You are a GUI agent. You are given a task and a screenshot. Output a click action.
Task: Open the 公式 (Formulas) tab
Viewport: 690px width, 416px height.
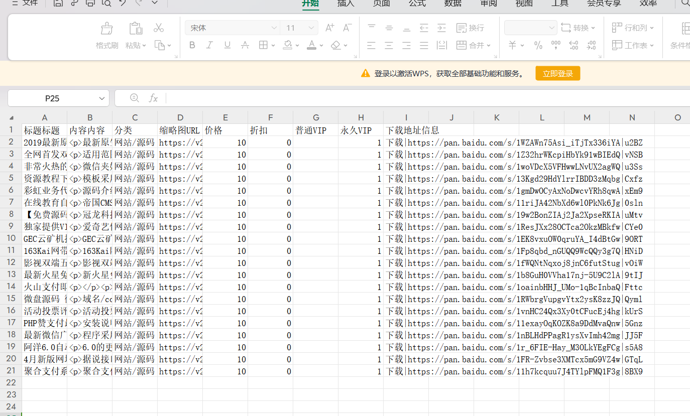pos(417,4)
